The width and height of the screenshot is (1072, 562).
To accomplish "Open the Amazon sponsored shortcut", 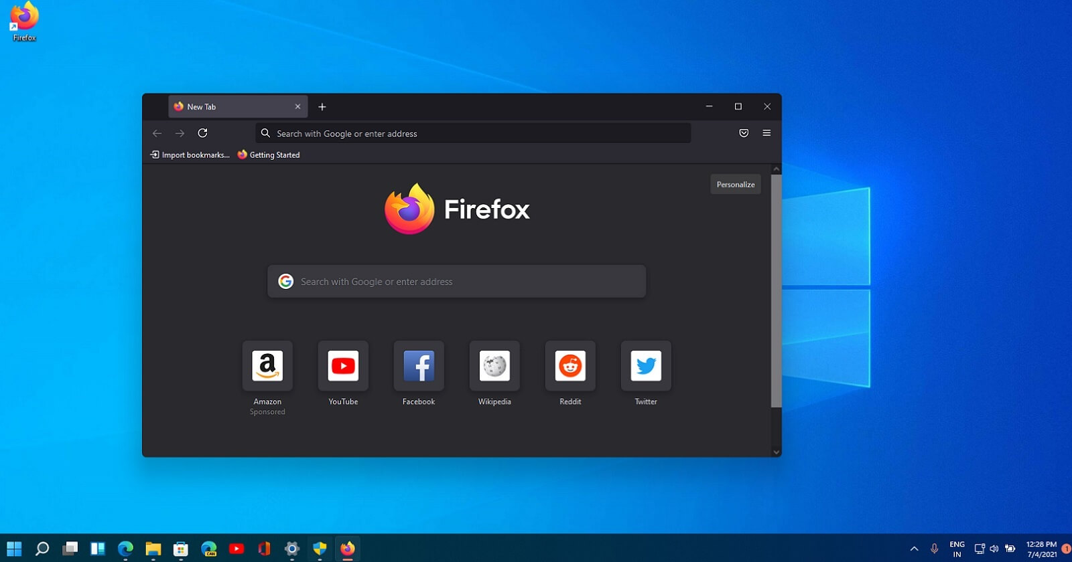I will (267, 366).
